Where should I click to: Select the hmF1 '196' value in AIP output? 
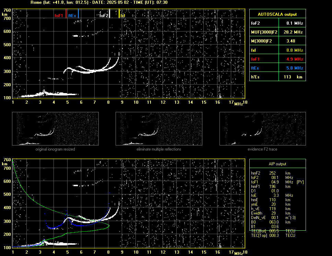coord(273,187)
